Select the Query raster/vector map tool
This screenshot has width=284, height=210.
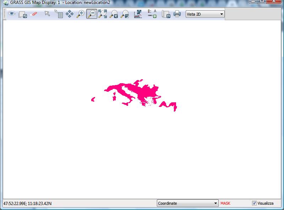(59, 14)
